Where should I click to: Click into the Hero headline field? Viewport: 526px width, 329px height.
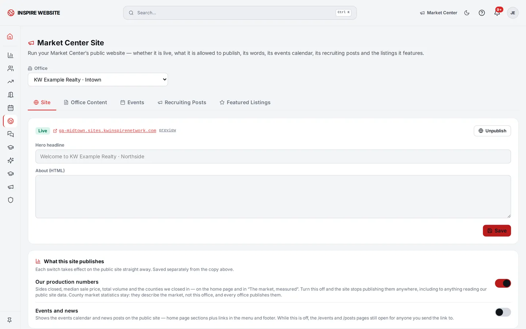coord(273,156)
